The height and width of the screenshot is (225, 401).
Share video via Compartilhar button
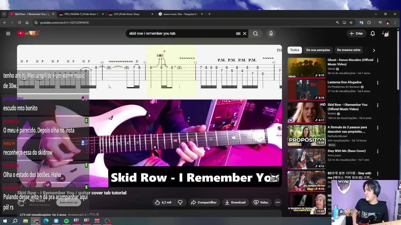[204, 202]
